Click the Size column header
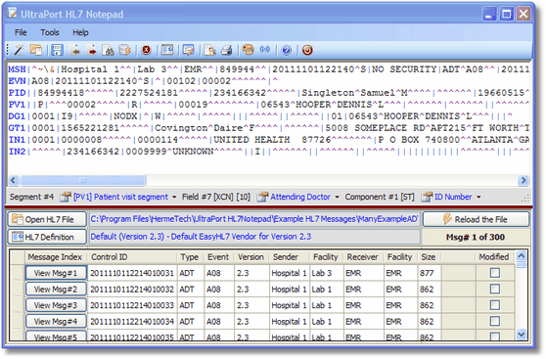This screenshot has height=359, width=546. 429,257
